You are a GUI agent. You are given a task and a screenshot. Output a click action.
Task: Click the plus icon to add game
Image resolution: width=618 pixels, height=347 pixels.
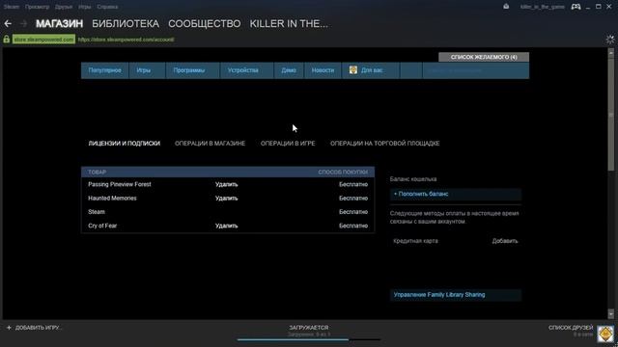[x=9, y=328]
